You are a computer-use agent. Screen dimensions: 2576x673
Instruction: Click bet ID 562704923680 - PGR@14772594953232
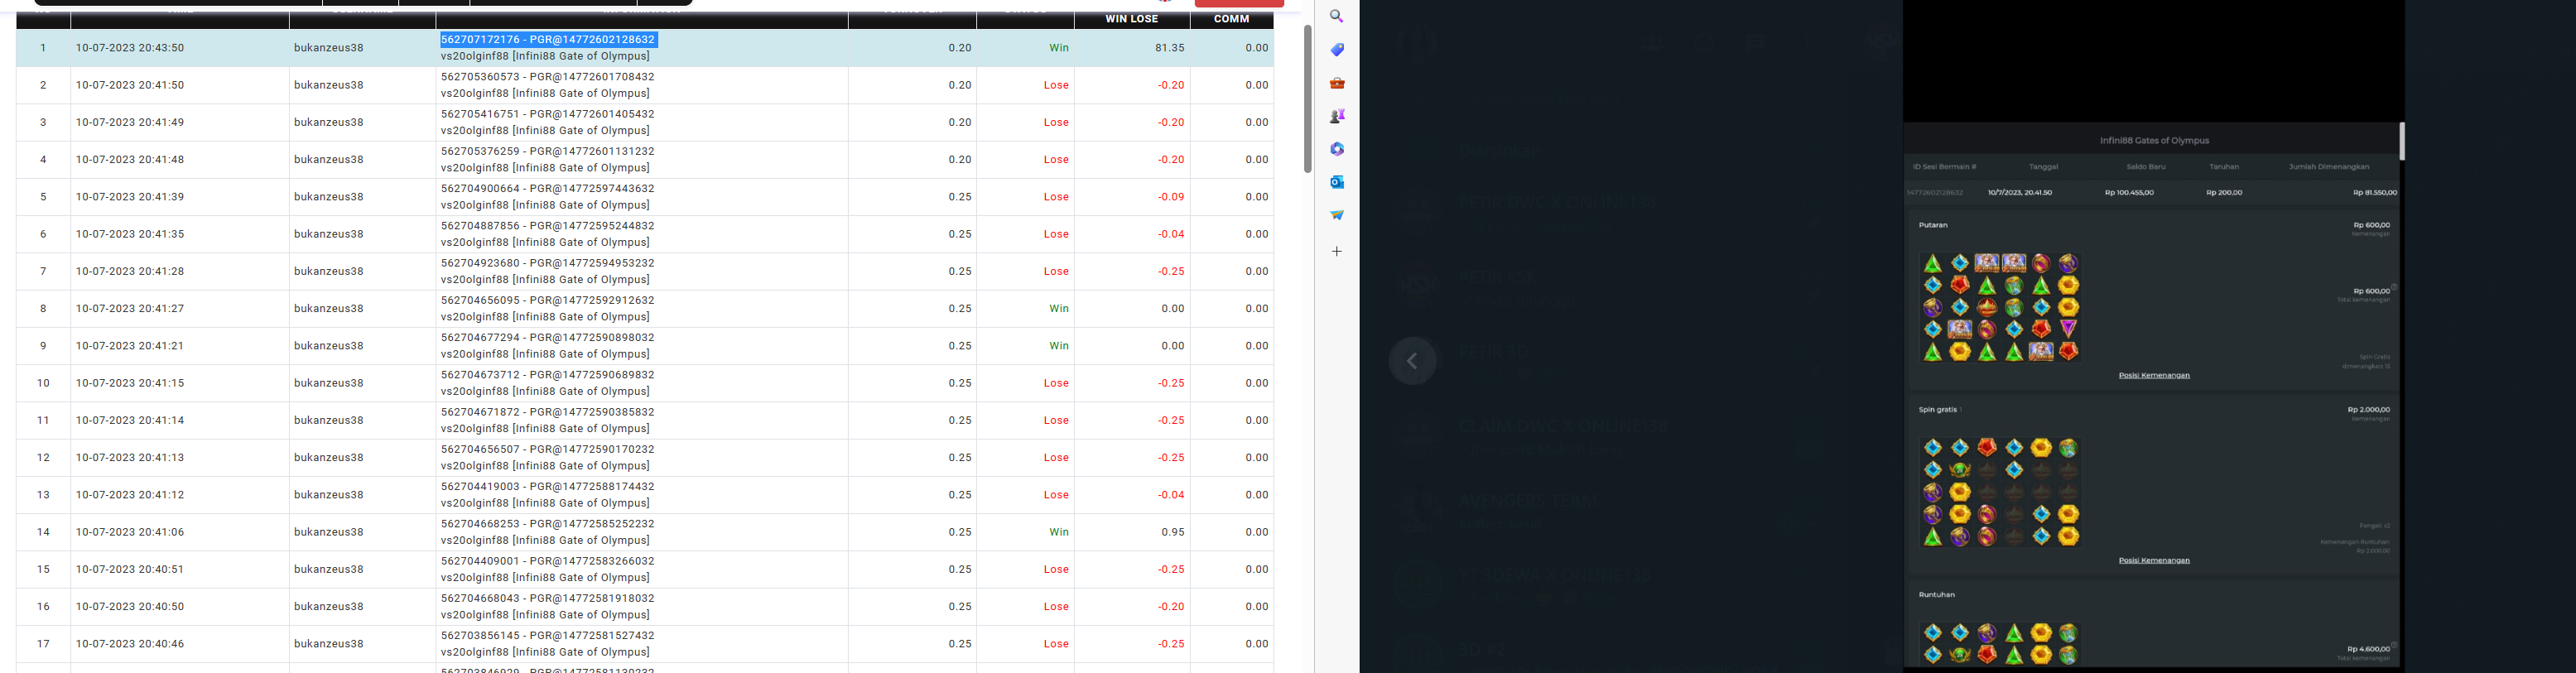click(x=548, y=263)
